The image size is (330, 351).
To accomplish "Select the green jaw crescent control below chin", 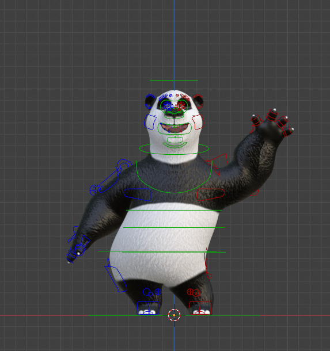I will coord(175,145).
